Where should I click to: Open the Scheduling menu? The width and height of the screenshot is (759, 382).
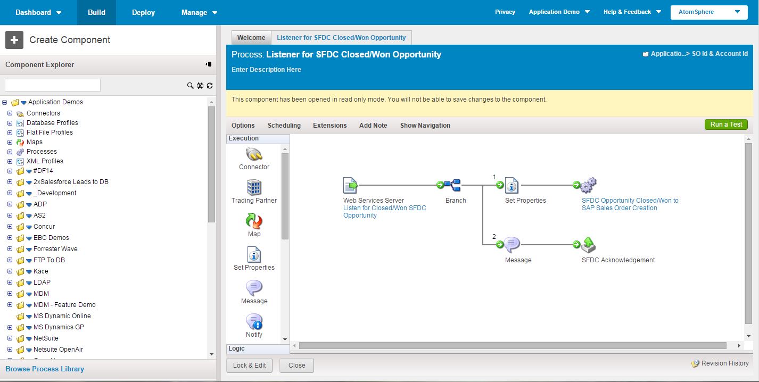(x=284, y=126)
